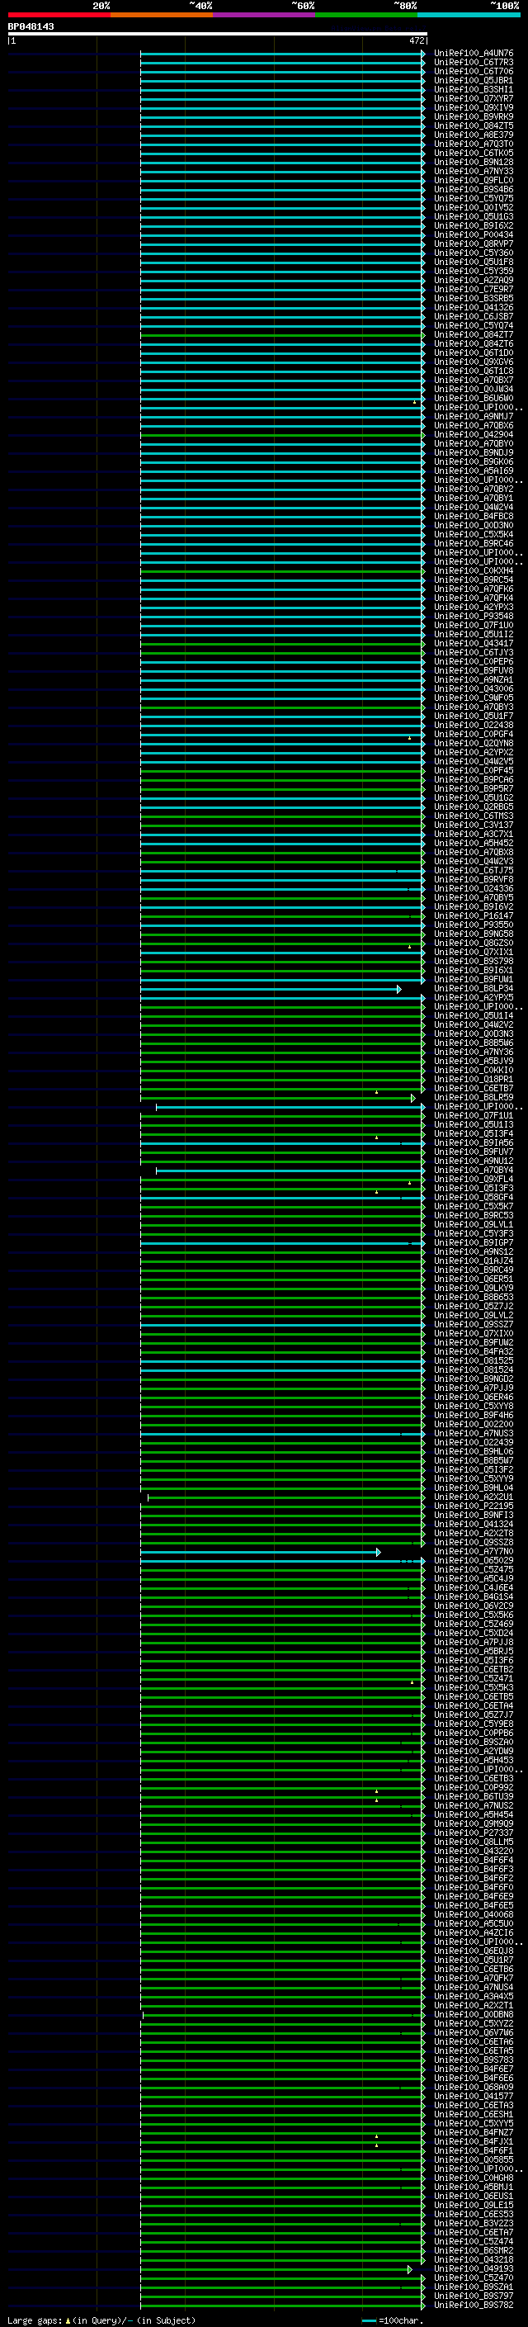Click the label UniRef100_Q05855

click(x=474, y=2160)
